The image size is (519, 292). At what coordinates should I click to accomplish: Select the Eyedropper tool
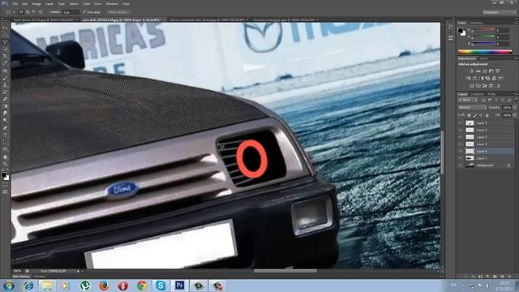pos(5,63)
